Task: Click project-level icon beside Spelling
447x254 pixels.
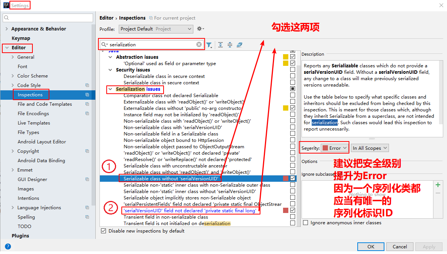Action: tap(87, 217)
